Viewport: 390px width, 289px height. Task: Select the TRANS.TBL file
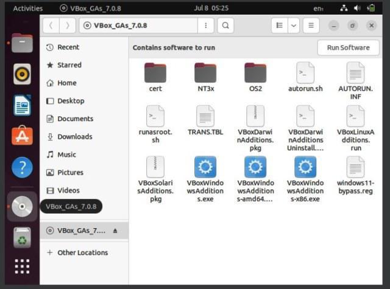point(205,120)
